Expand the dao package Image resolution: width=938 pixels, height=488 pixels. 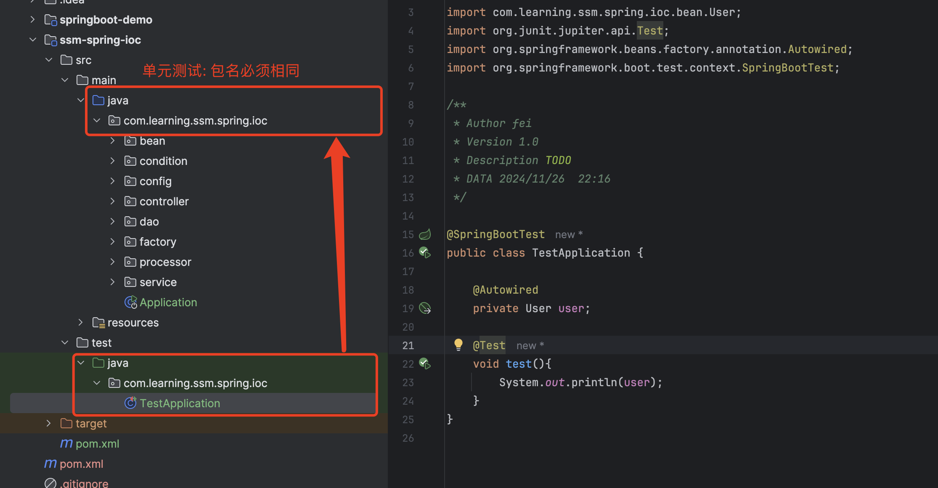(x=112, y=221)
